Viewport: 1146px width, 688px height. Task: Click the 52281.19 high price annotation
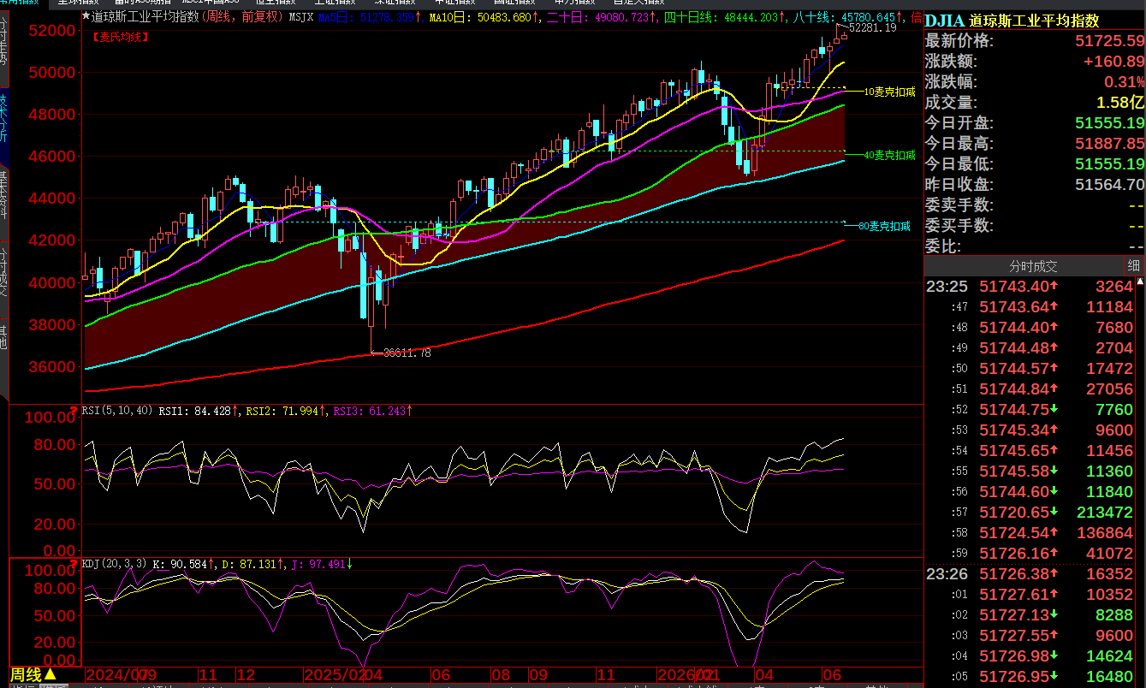point(872,28)
